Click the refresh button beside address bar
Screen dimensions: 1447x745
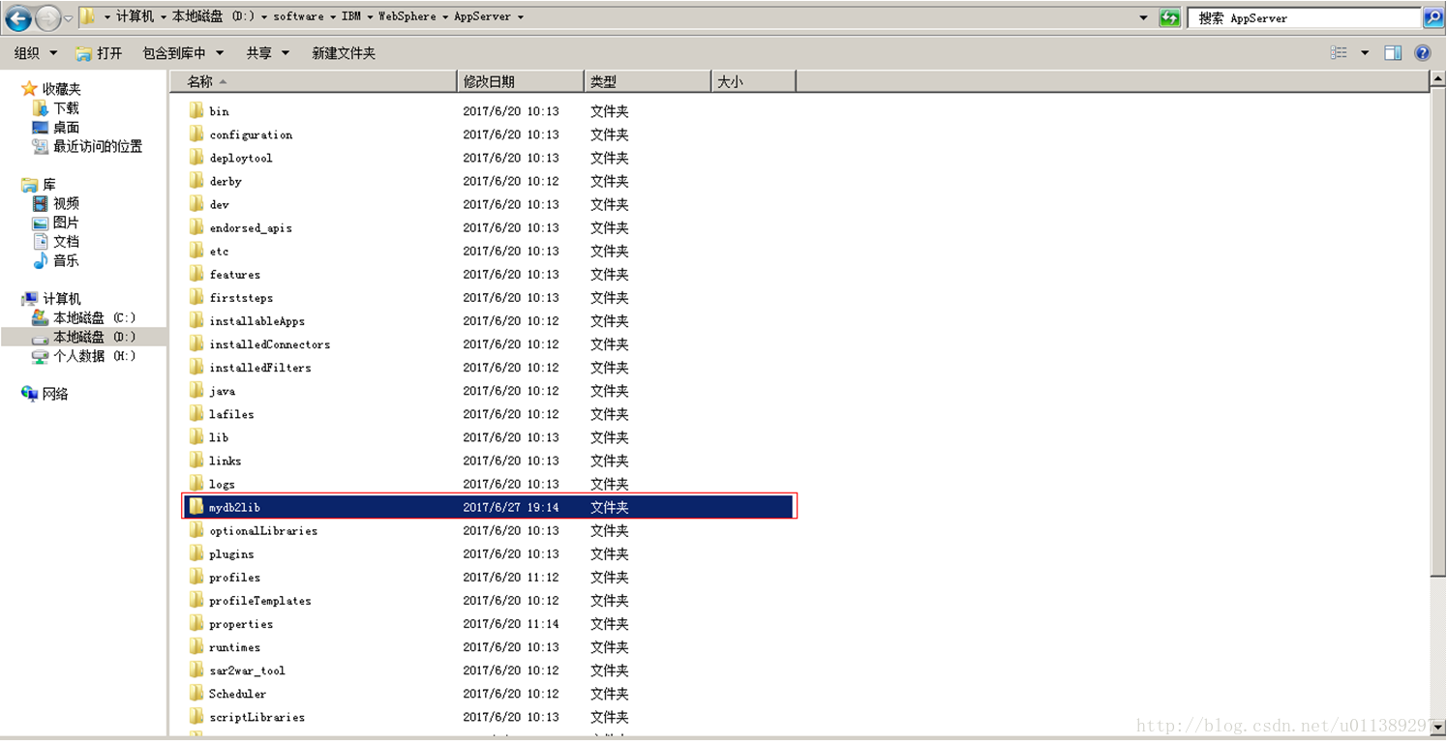[1169, 17]
